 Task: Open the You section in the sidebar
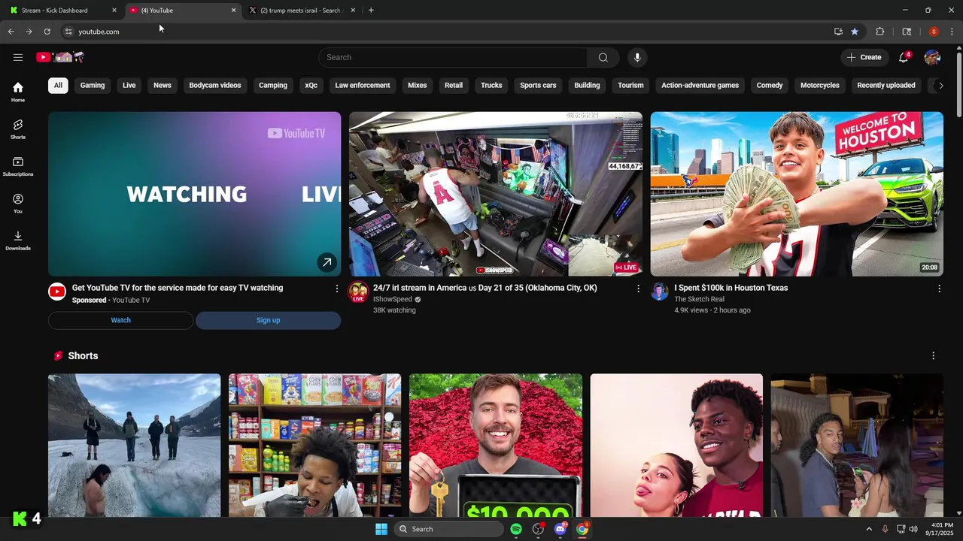pyautogui.click(x=18, y=203)
